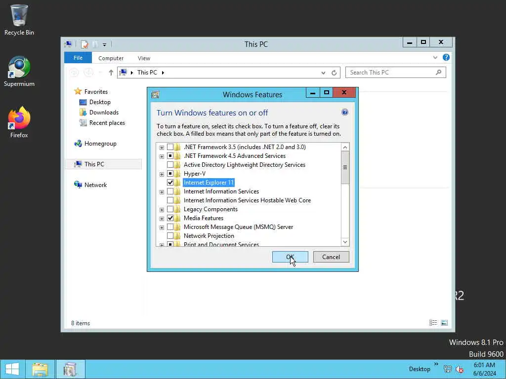
Task: Select Network in navigation pane
Action: (95, 185)
